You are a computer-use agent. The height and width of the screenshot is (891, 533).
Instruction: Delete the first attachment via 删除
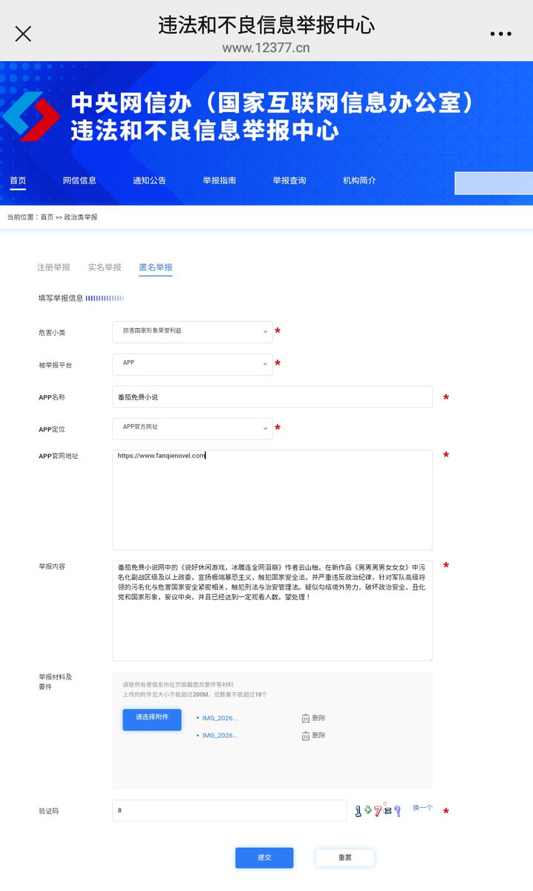pyautogui.click(x=318, y=718)
